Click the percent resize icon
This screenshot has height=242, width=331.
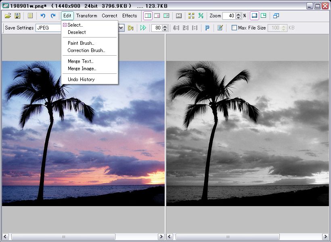[x=201, y=16]
